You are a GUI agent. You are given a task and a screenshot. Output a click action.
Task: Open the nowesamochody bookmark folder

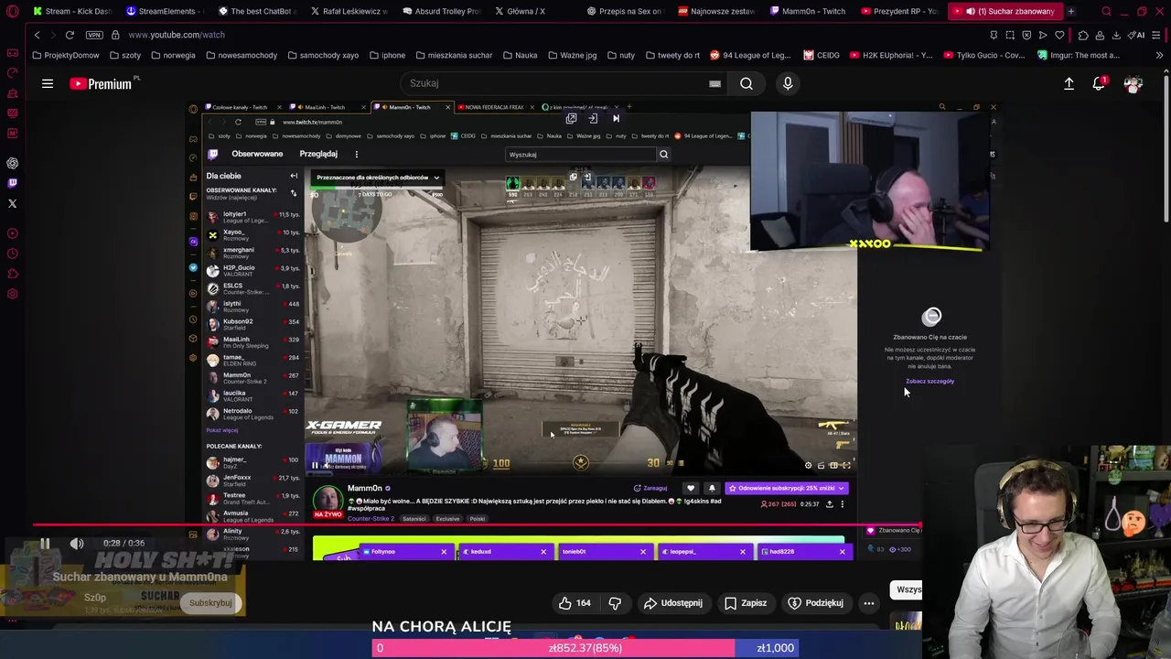tap(242, 55)
